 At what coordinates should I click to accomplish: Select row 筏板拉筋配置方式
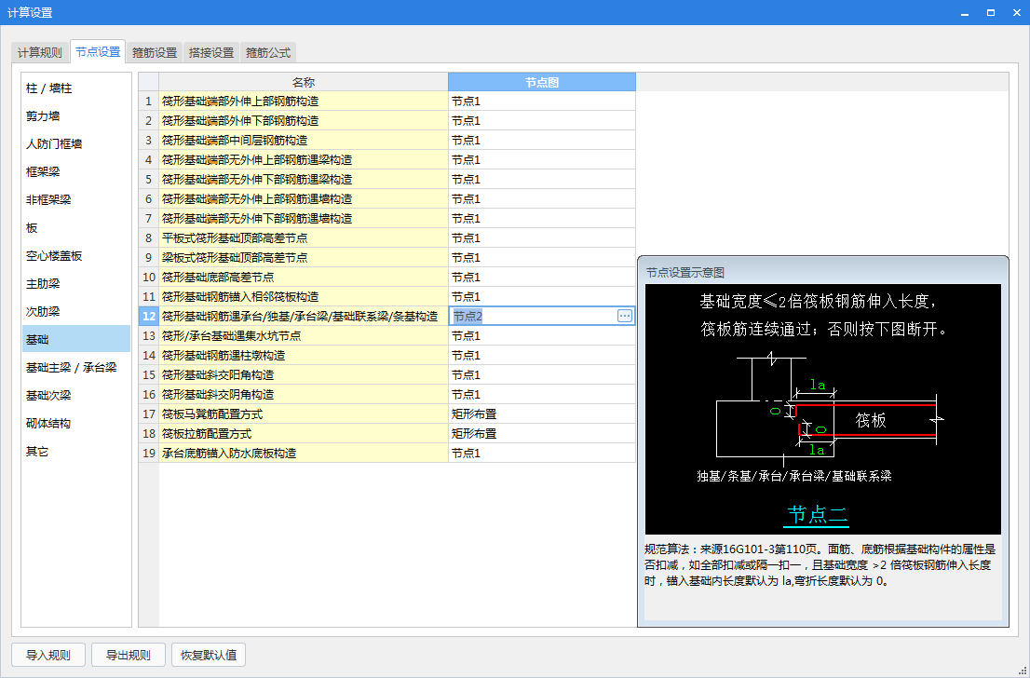pyautogui.click(x=304, y=434)
